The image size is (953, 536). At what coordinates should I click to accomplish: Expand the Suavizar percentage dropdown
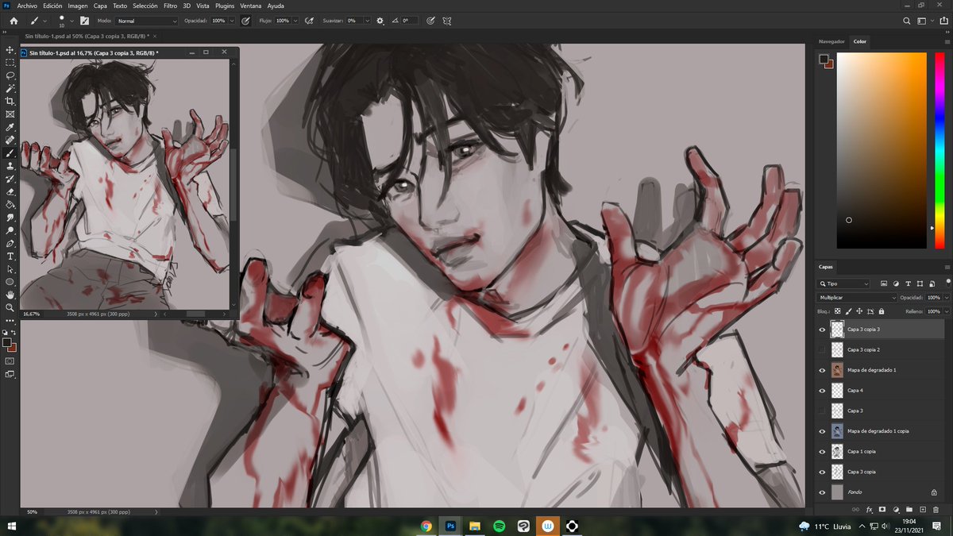coord(366,21)
